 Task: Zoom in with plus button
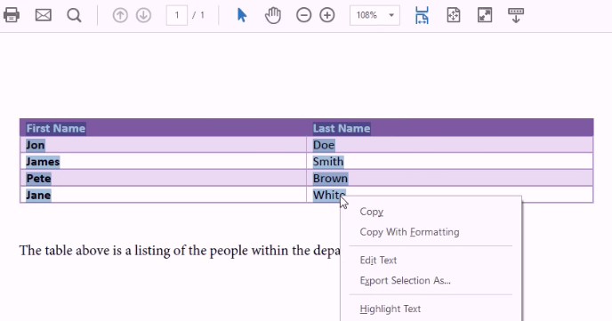327,15
